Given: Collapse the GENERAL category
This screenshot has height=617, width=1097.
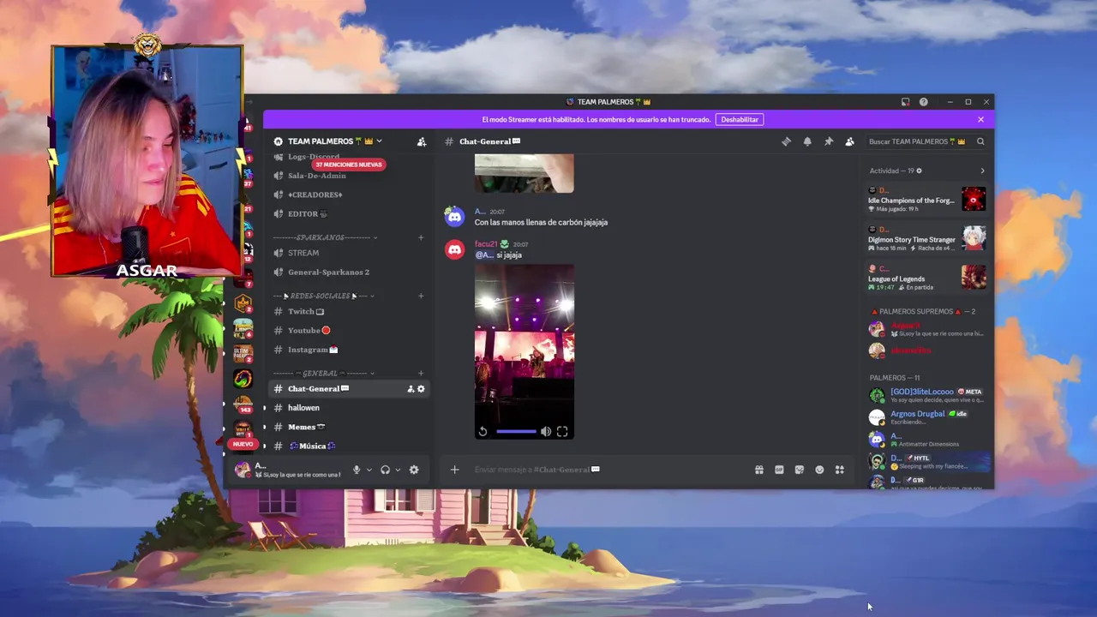Looking at the screenshot, I should tap(324, 374).
